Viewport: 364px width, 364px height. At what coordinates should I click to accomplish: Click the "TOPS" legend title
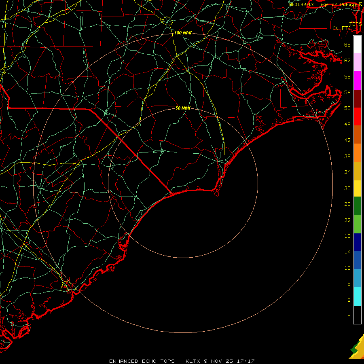click(x=356, y=24)
